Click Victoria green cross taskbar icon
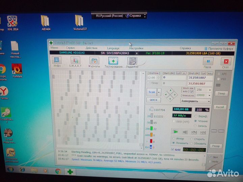The width and height of the screenshot is (243, 182). [x=70, y=172]
